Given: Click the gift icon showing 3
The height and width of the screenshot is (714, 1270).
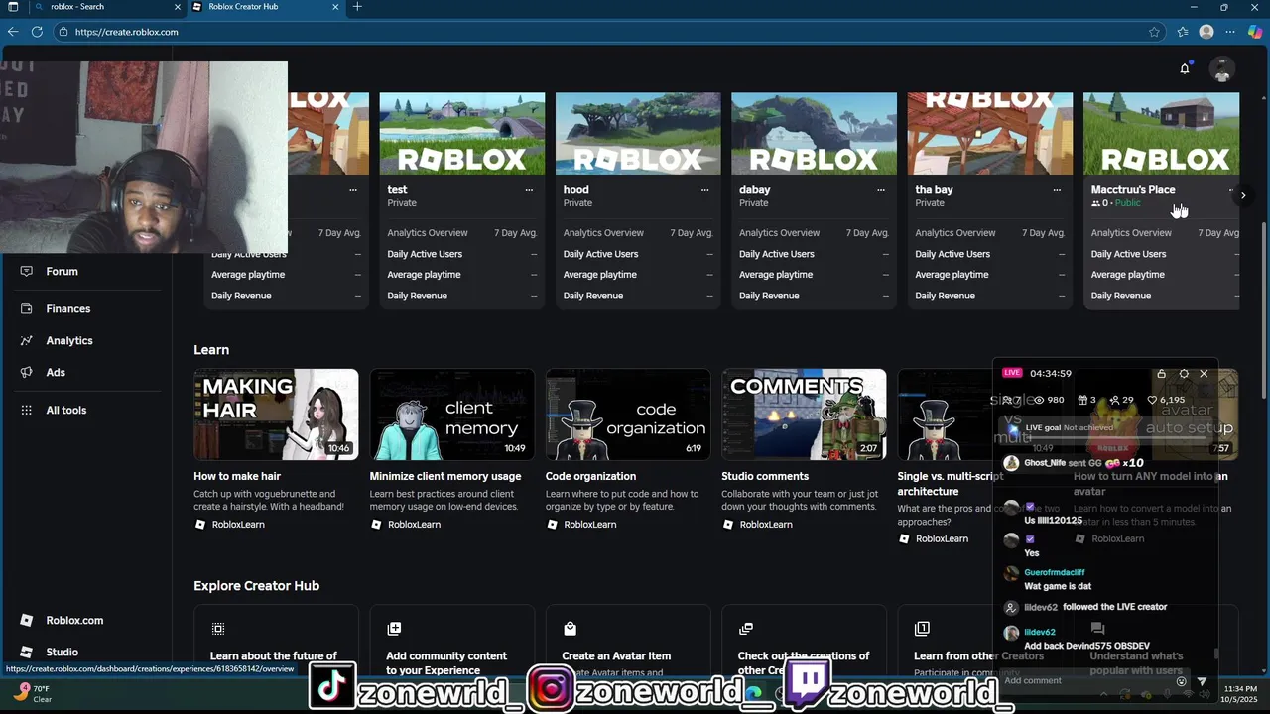Looking at the screenshot, I should [1082, 400].
